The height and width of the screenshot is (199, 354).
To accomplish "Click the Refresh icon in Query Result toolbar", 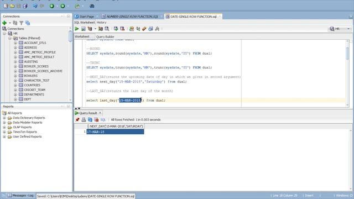I will point(90,119).
